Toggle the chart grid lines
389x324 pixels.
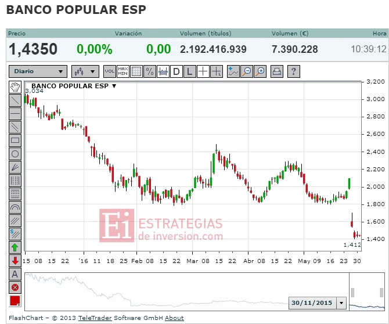136,71
